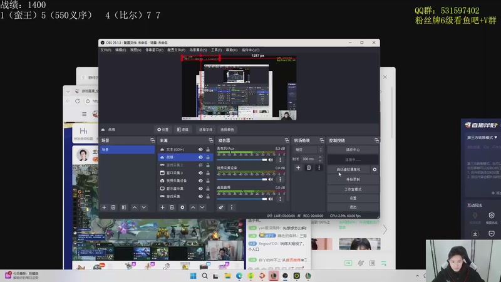Image resolution: width=501 pixels, height=282 pixels.
Task: Toggle lock on 游戏采集 bottom source
Action: [x=208, y=196]
